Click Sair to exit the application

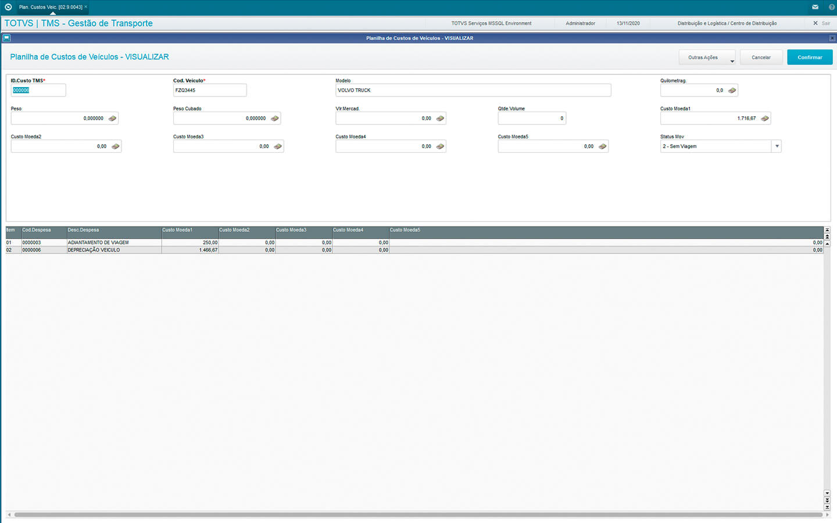[x=822, y=23]
